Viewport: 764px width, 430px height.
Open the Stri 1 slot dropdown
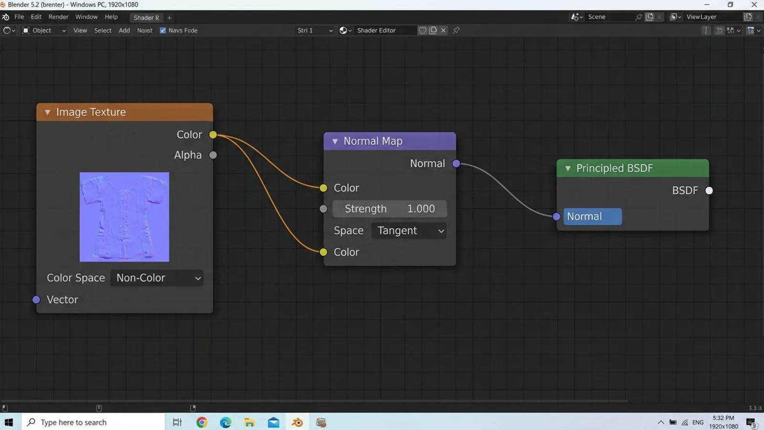315,30
